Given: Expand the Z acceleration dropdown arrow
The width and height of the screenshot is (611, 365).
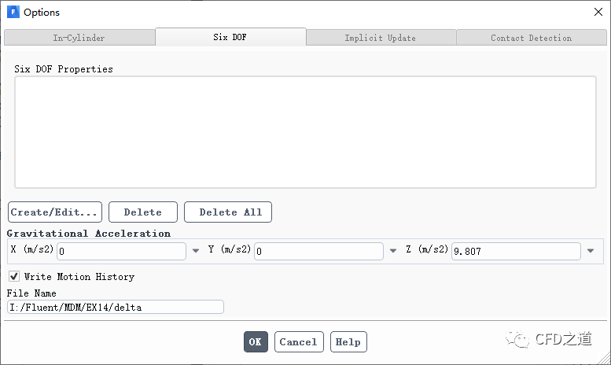Looking at the screenshot, I should [x=591, y=251].
